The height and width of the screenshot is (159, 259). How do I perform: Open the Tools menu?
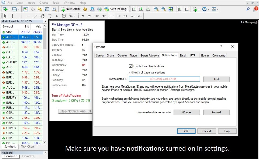click(56, 3)
